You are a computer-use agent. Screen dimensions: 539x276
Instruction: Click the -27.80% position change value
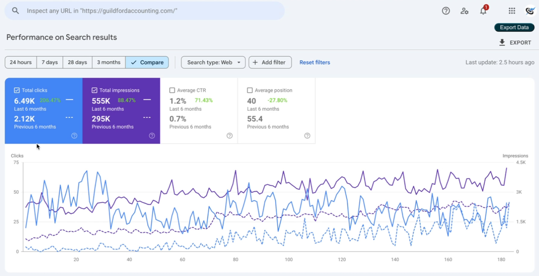277,100
